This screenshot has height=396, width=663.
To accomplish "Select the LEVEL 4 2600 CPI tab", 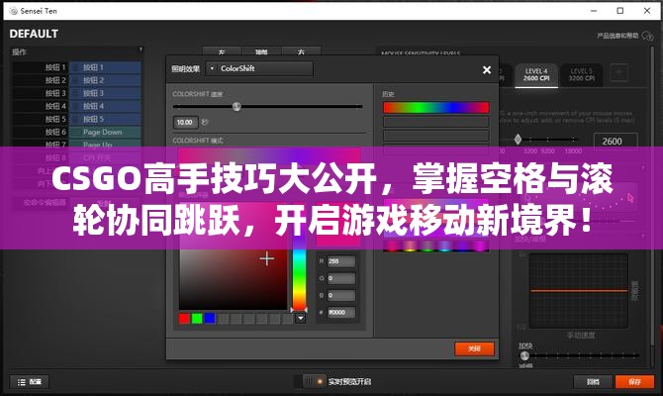I will pos(536,75).
